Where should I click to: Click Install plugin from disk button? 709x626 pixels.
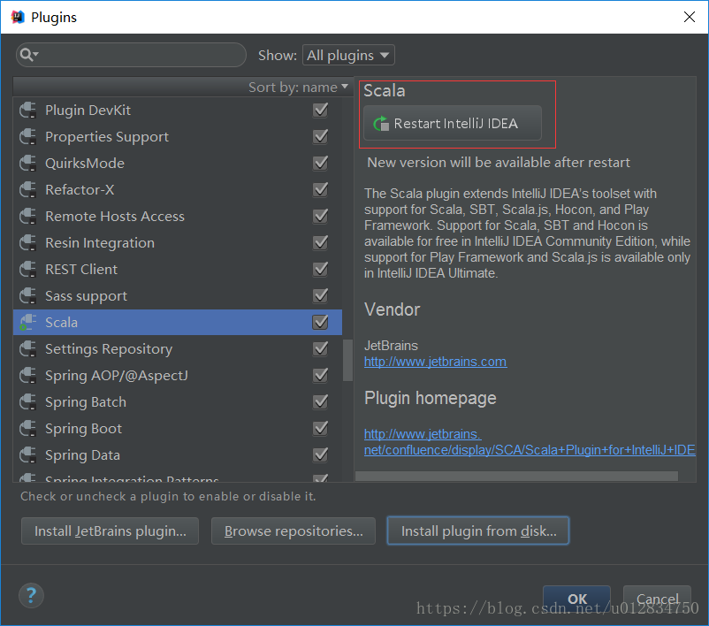click(x=478, y=531)
